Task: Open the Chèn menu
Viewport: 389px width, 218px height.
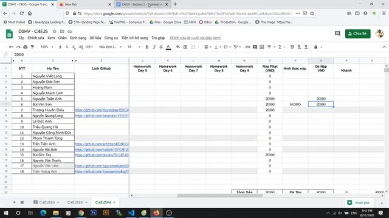Action: (x=62, y=38)
